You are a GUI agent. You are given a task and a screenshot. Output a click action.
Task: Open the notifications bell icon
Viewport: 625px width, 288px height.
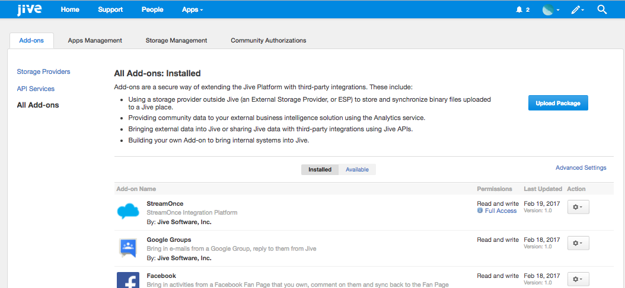click(519, 9)
